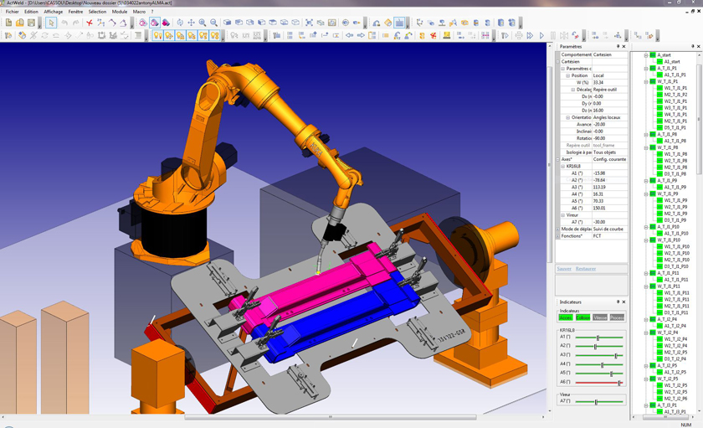Click the fast-forward double arrow icon
703x428 pixels.
530,35
